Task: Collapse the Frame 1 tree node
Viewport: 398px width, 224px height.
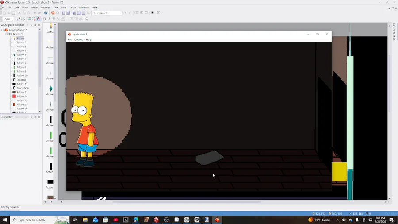Action: (6, 34)
